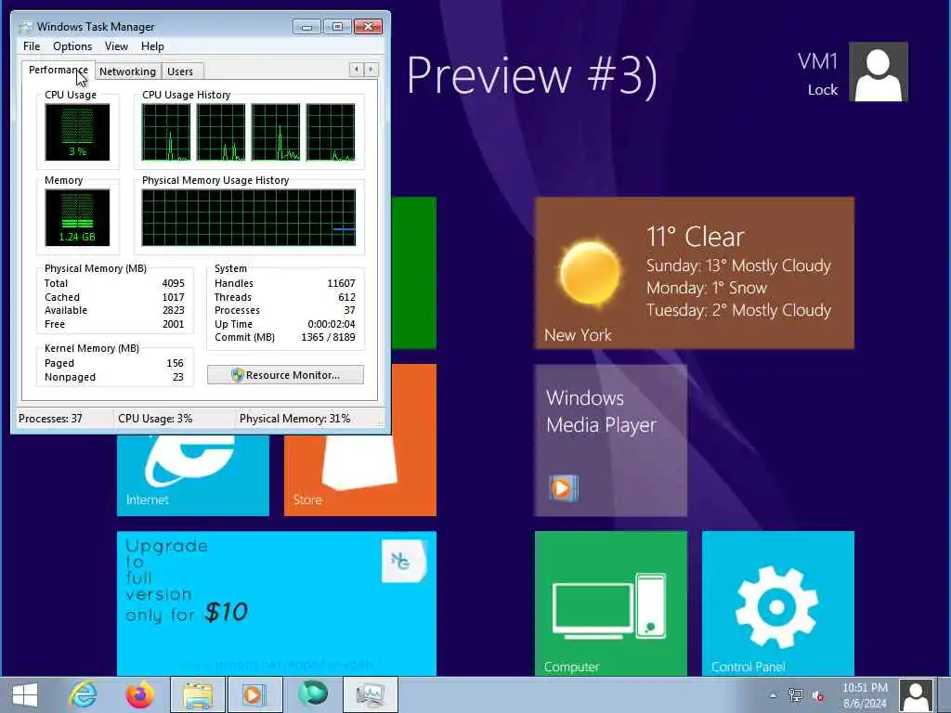Click the Available memory value 2823
The width and height of the screenshot is (951, 713).
pos(173,310)
